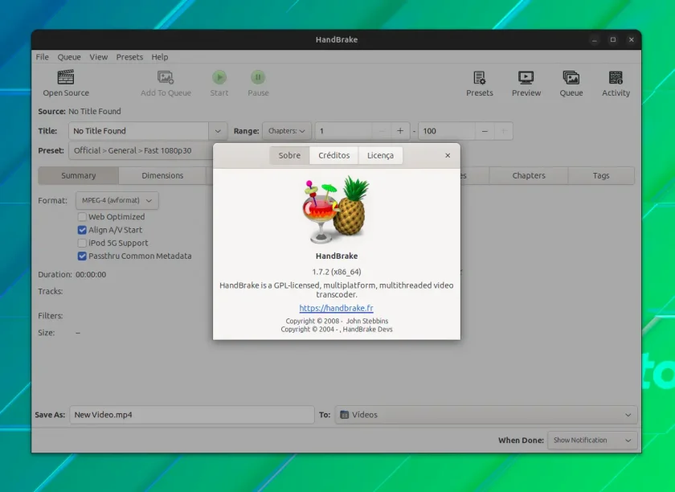Click the Save As New Video.mp4 field

pyautogui.click(x=192, y=415)
